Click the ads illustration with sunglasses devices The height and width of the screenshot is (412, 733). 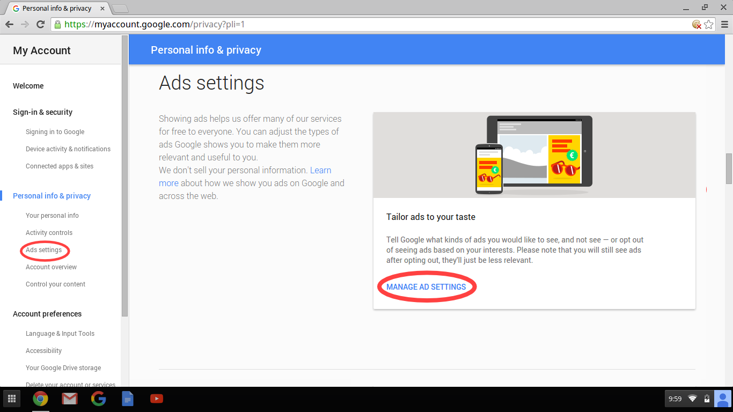tap(534, 155)
